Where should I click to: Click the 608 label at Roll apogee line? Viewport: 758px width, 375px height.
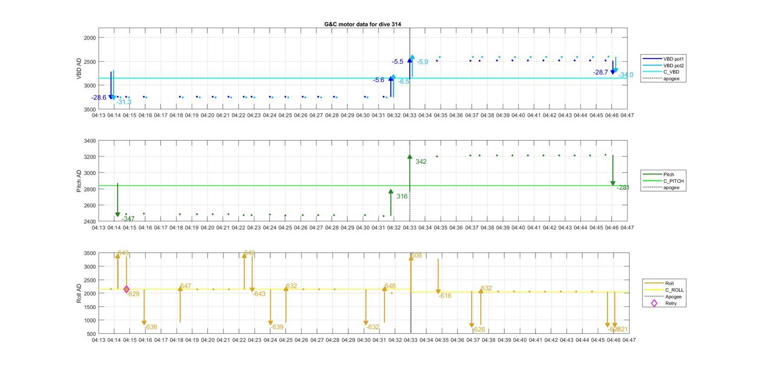click(x=416, y=255)
